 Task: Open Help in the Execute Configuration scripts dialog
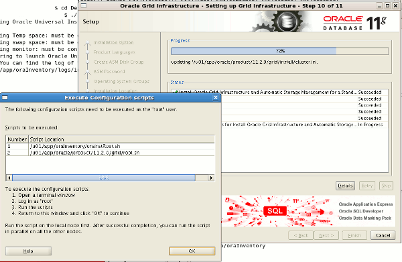28,251
